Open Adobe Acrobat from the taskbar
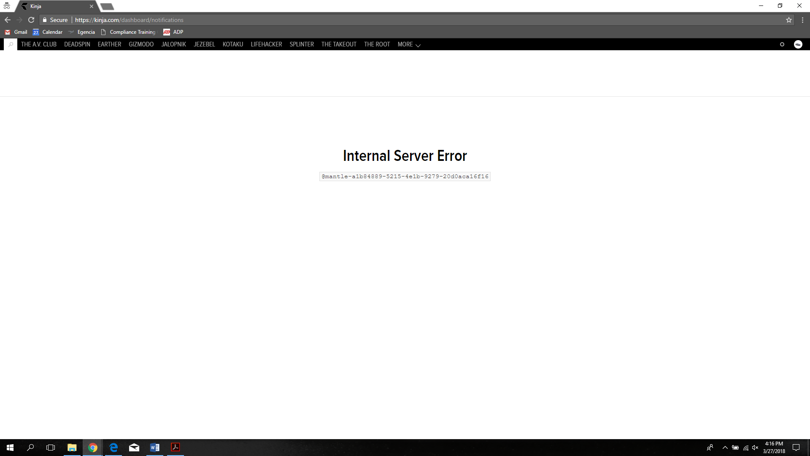The height and width of the screenshot is (456, 810). click(x=175, y=448)
